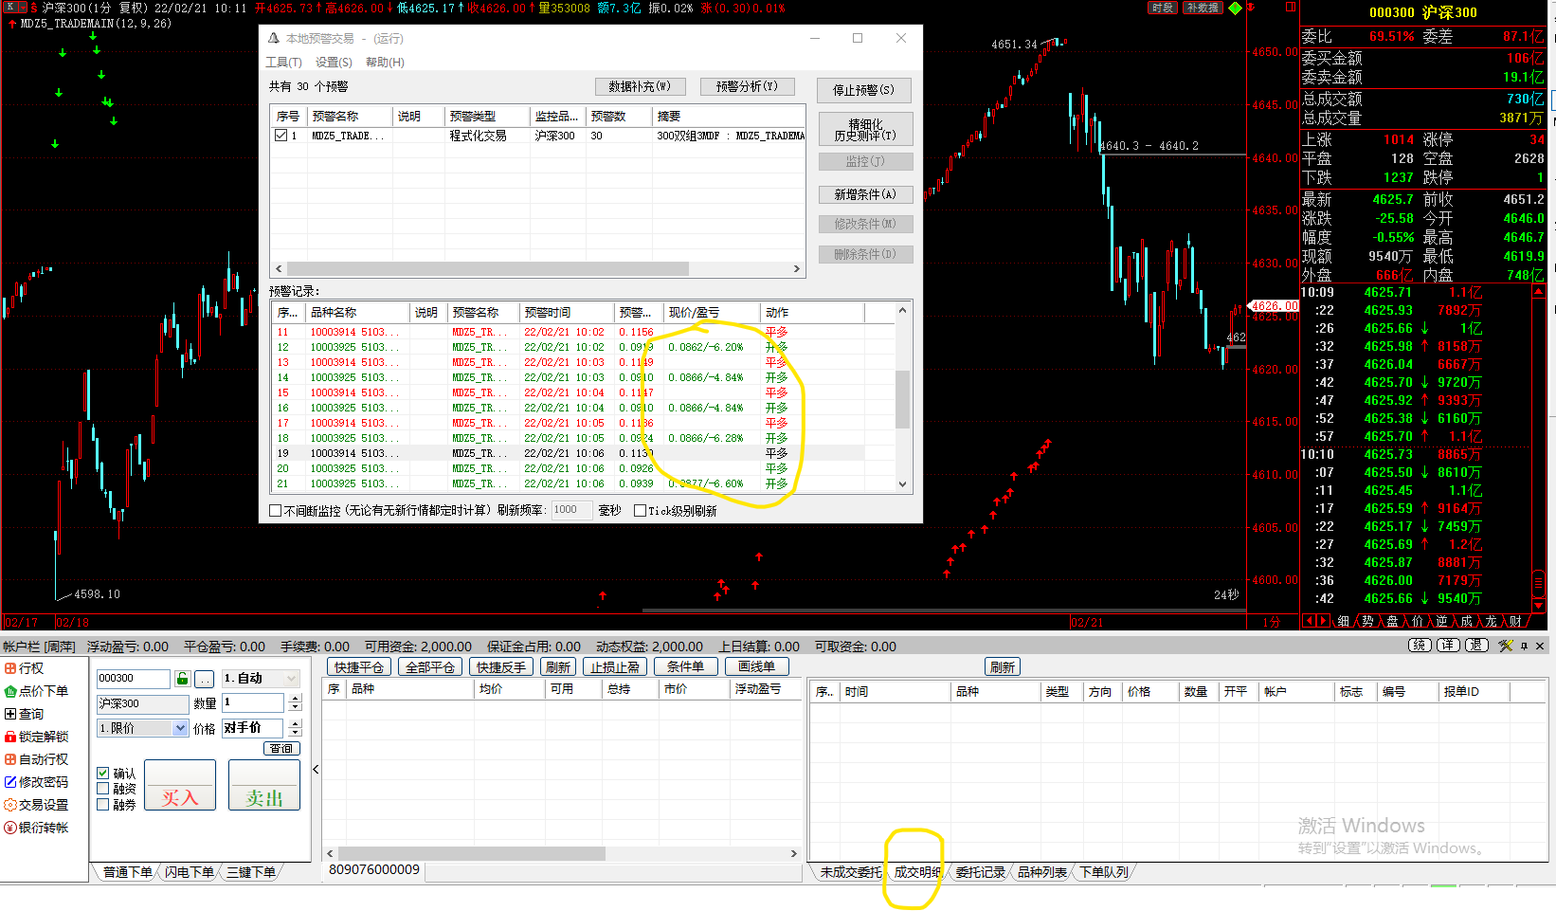
Task: Click 预警分析(Y) button
Action: (748, 86)
